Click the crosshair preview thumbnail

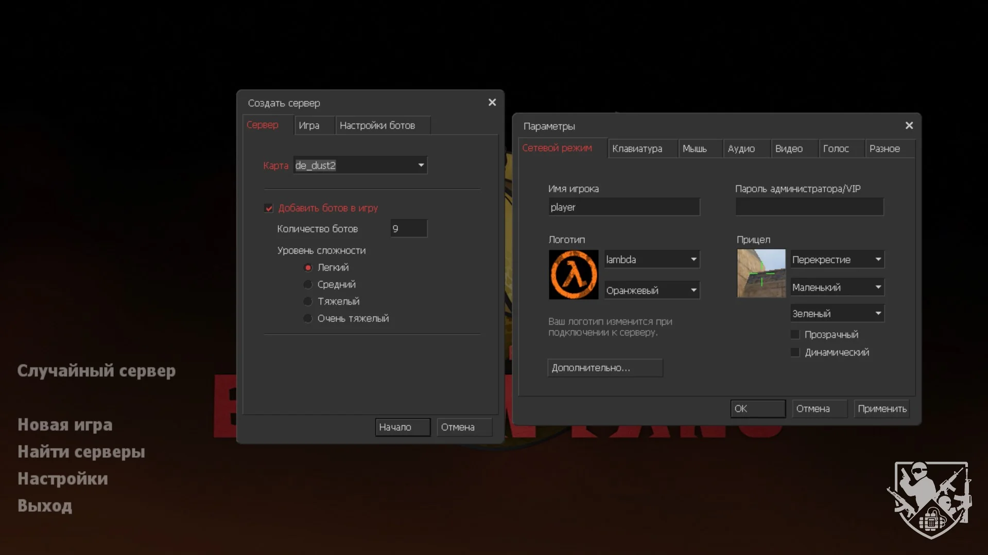click(x=761, y=273)
